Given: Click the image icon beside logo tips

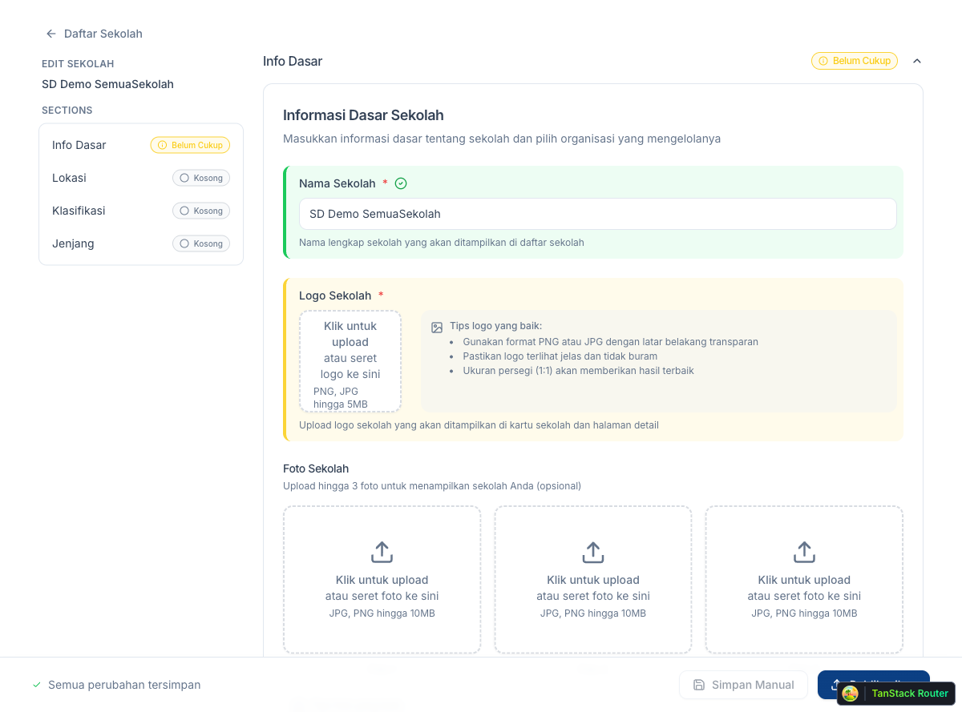Looking at the screenshot, I should (x=437, y=328).
